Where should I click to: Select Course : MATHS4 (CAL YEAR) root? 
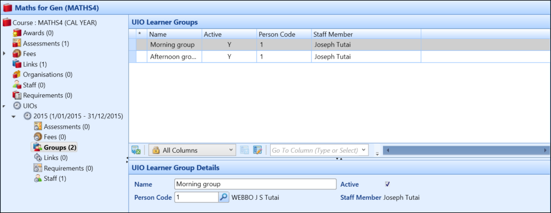point(54,23)
